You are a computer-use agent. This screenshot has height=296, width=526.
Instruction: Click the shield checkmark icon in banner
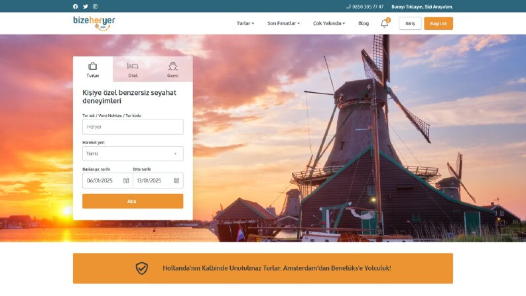pos(141,268)
